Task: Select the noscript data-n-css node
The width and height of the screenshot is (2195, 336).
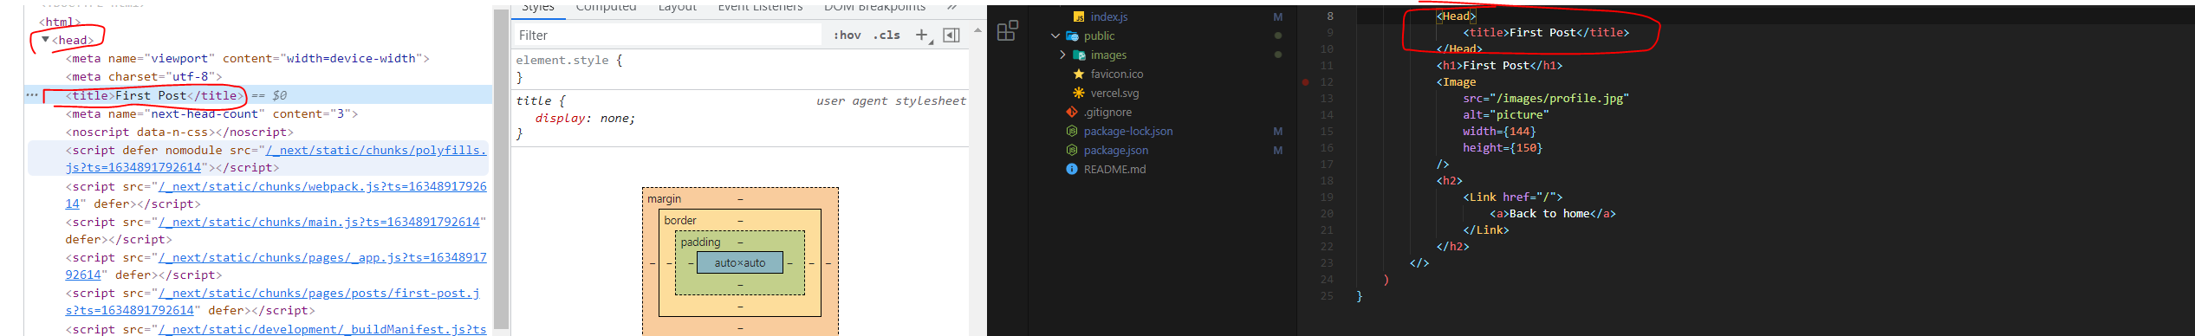Action: pos(179,132)
